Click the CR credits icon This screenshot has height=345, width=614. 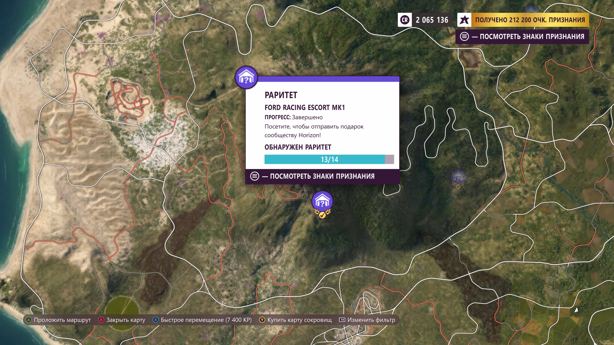tap(405, 20)
